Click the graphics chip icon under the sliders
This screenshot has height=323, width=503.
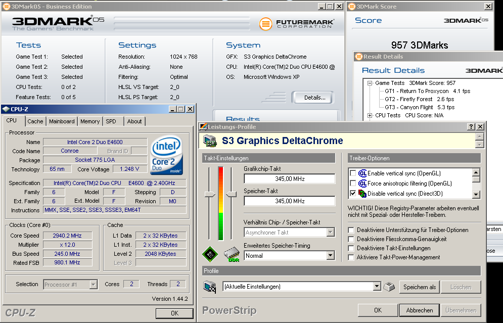210,255
